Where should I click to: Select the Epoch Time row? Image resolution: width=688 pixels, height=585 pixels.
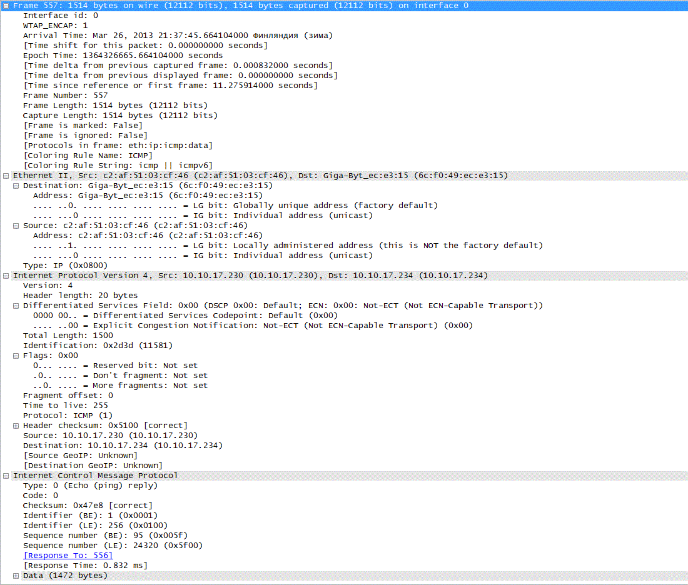pos(123,56)
